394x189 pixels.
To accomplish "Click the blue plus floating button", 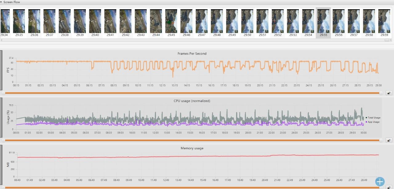I will coord(380,182).
